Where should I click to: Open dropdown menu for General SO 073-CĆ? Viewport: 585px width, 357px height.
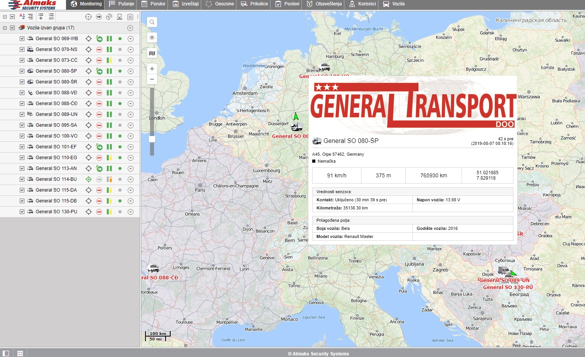point(130,60)
